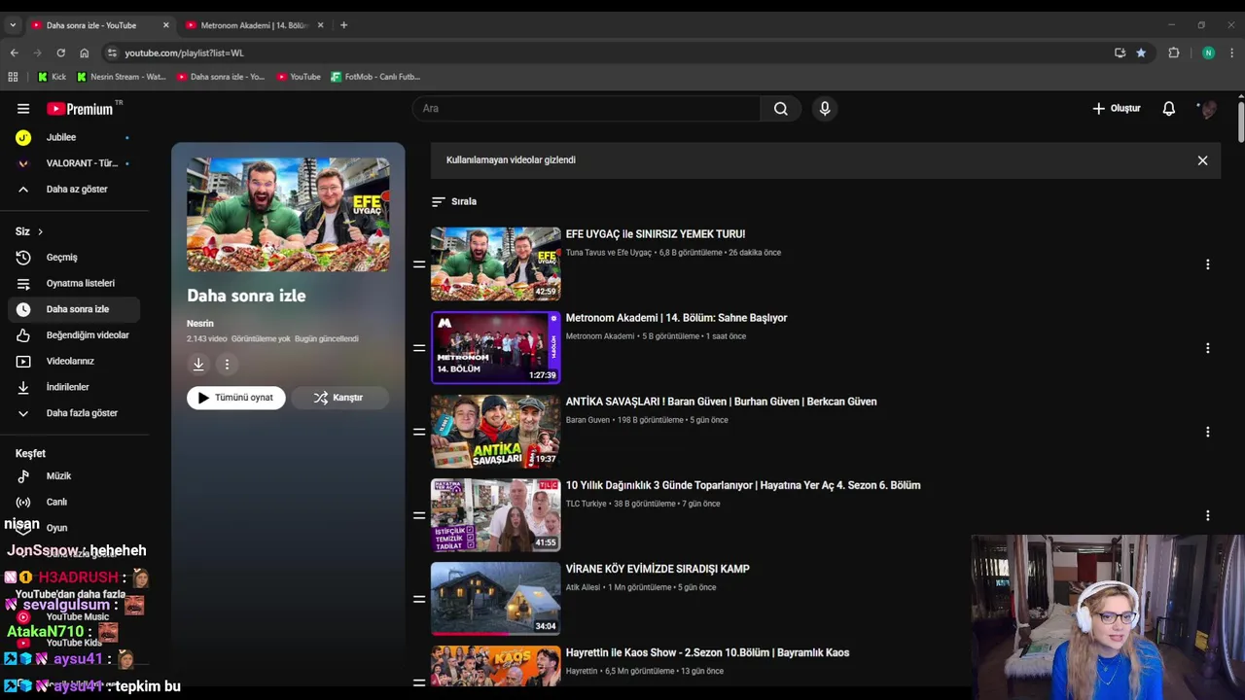Open VİRANE KÖY EVİMİZDE thumbnail
Screen dimensions: 1245x700
[496, 598]
